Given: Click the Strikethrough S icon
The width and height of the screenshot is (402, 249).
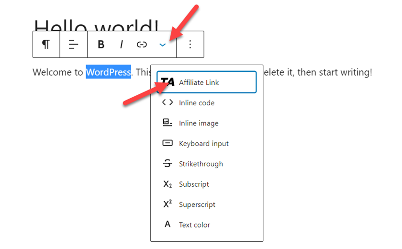Looking at the screenshot, I should [x=167, y=163].
